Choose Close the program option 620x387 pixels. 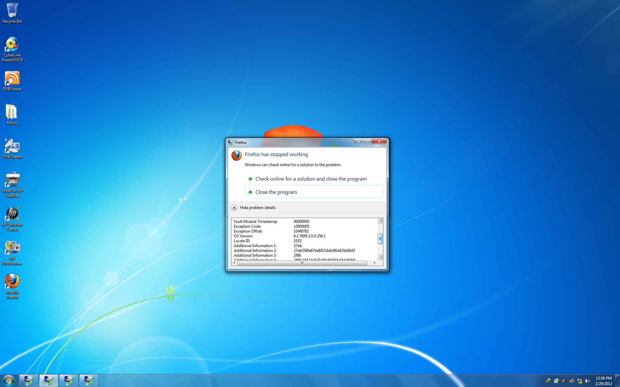click(x=314, y=192)
